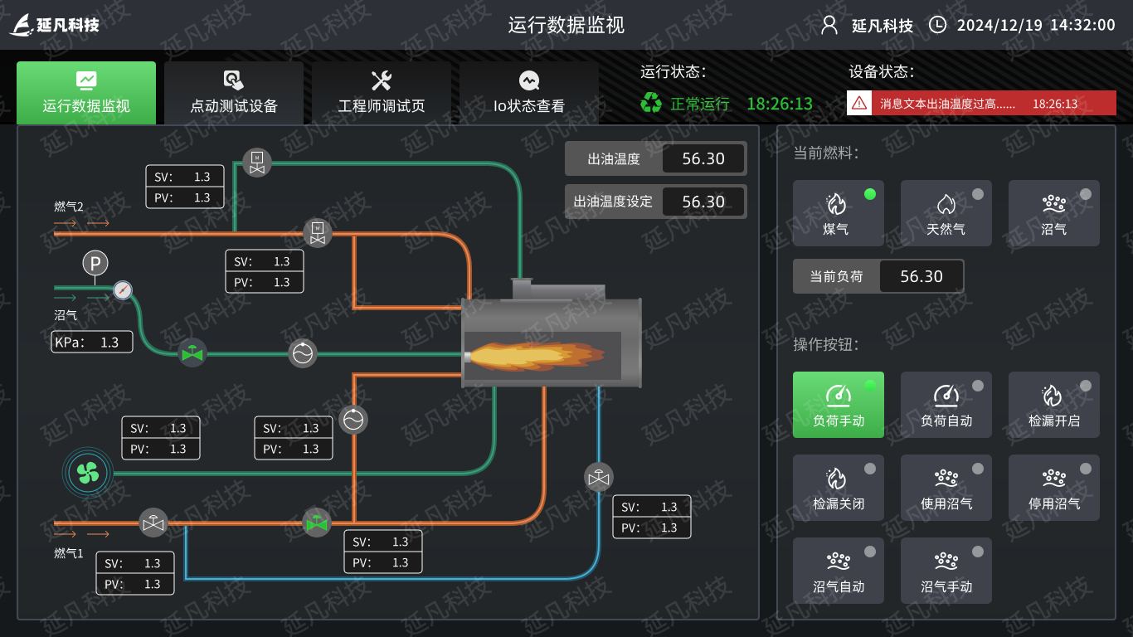Click the green fan icon in the diagram
1133x637 pixels.
tap(86, 472)
